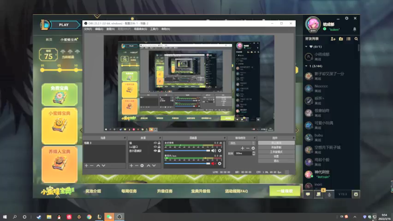Move the OBS scene down
The image size is (393, 221).
click(104, 166)
